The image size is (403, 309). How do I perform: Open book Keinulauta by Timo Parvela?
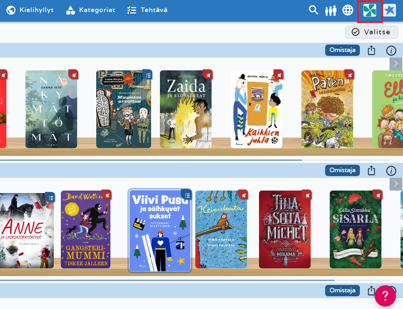[x=221, y=229]
